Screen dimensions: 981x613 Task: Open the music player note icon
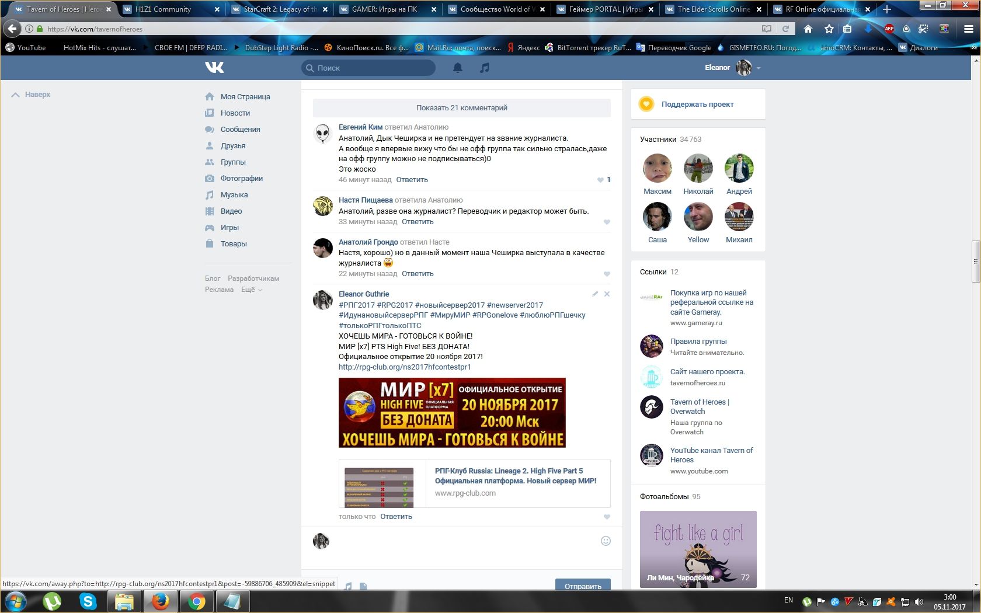click(484, 68)
